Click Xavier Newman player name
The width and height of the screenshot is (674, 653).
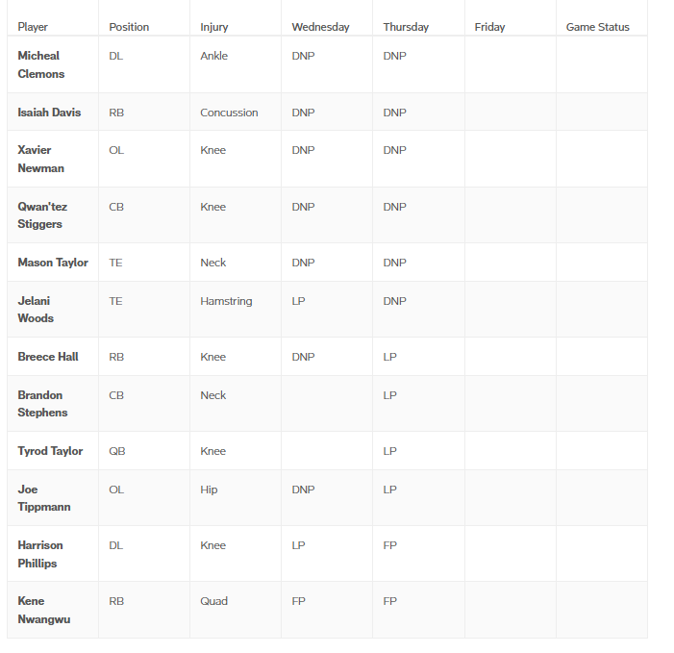(40, 159)
